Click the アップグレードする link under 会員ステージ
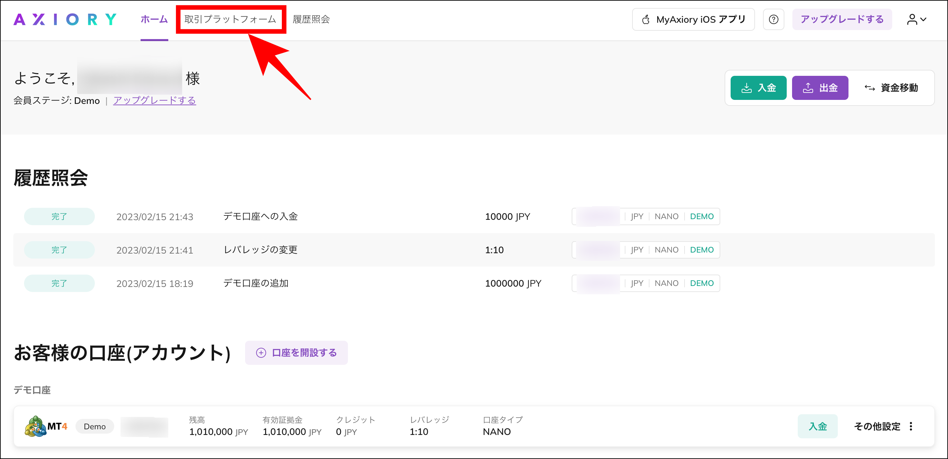 pyautogui.click(x=155, y=100)
